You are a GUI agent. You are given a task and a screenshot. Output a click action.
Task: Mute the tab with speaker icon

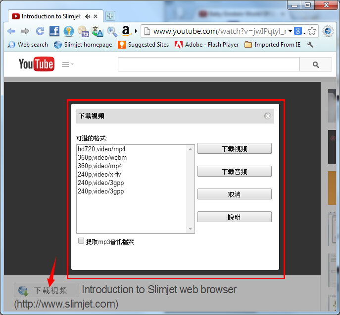point(87,16)
